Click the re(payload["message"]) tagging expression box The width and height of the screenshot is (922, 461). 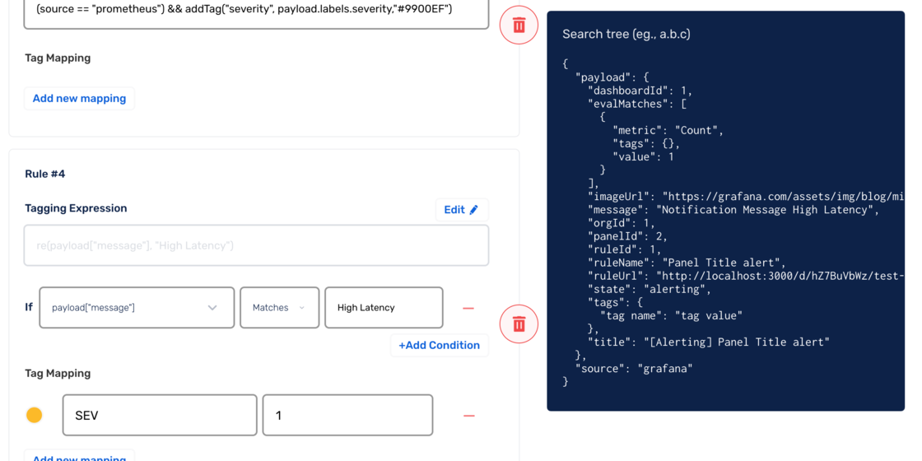pos(256,245)
